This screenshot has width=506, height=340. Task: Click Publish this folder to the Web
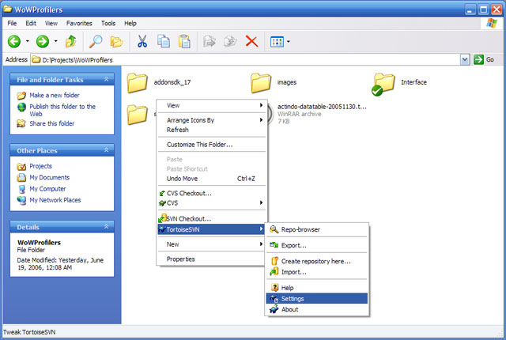(62, 110)
